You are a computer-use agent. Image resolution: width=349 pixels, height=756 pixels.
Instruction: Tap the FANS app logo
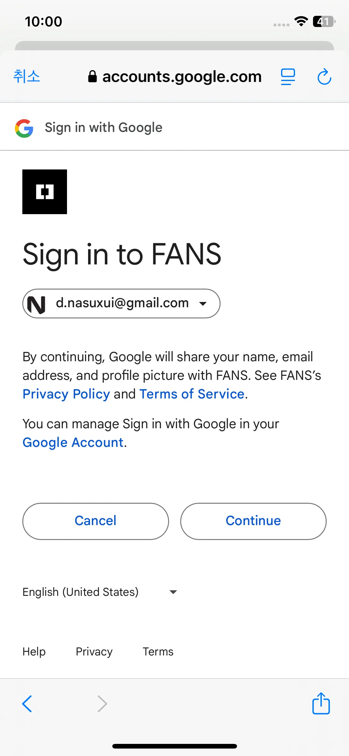45,192
